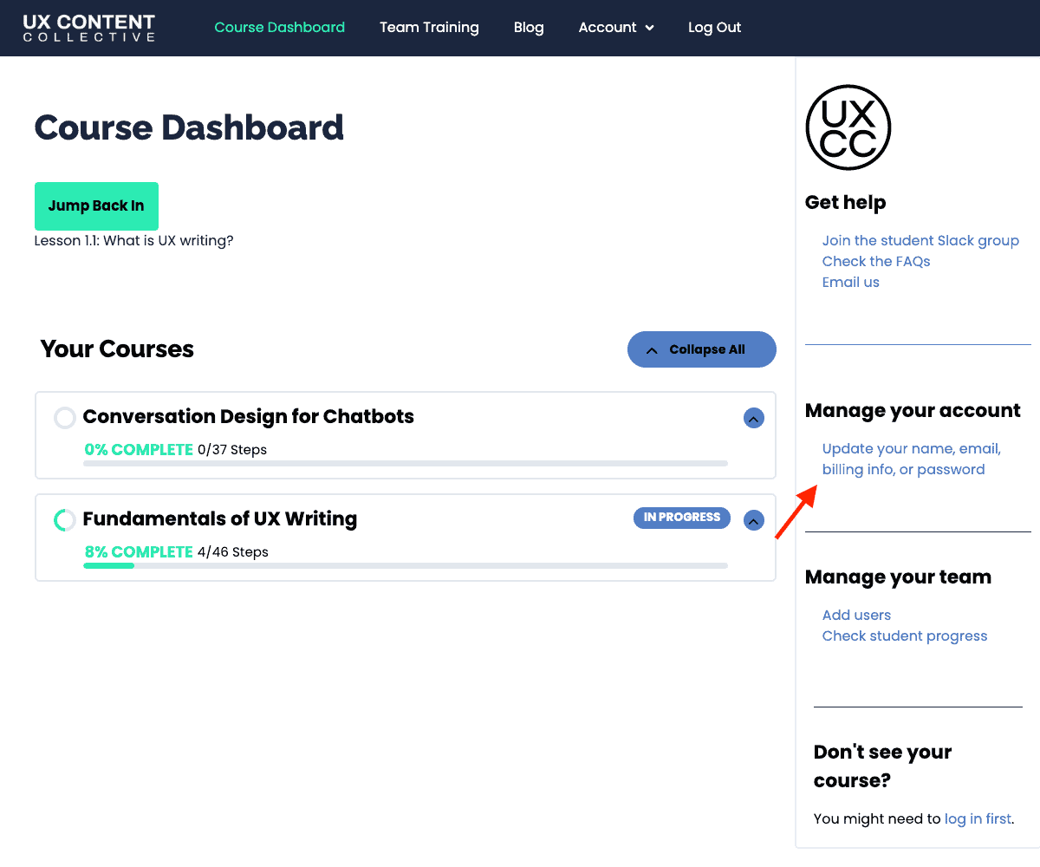1040x867 pixels.
Task: Click the Email us link
Action: pyautogui.click(x=850, y=283)
